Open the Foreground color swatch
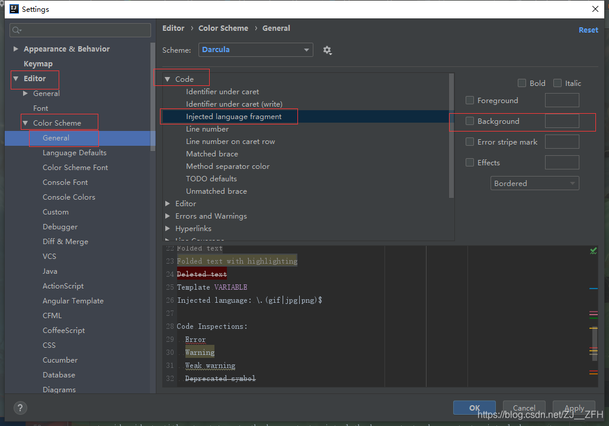The width and height of the screenshot is (609, 426). 562,100
